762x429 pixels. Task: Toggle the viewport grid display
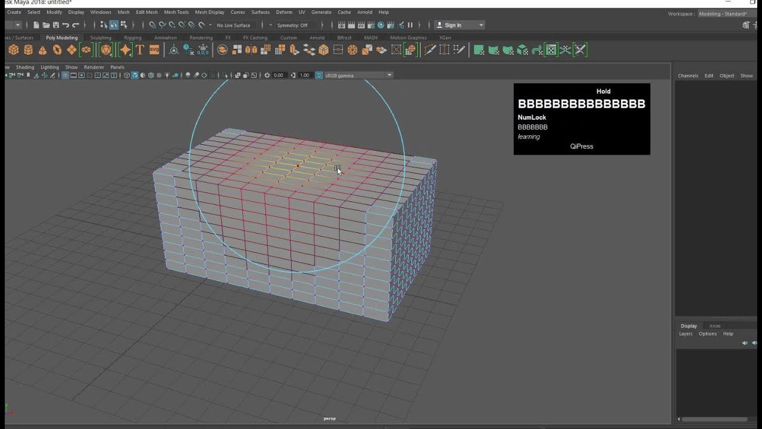[x=65, y=75]
